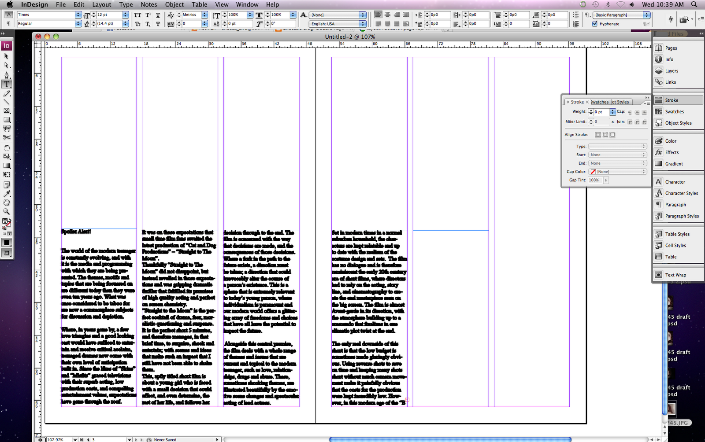The image size is (705, 442).
Task: Toggle superscript in the control bar
Action: (147, 15)
